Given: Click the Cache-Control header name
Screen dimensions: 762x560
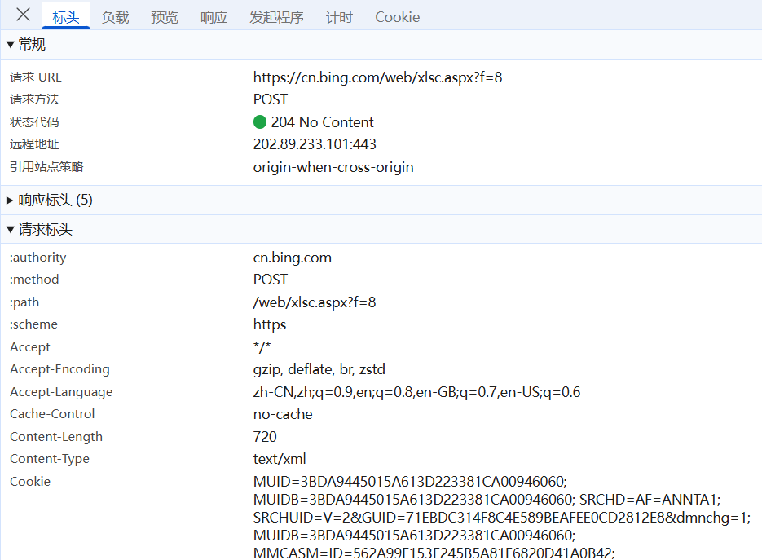Looking at the screenshot, I should point(52,414).
